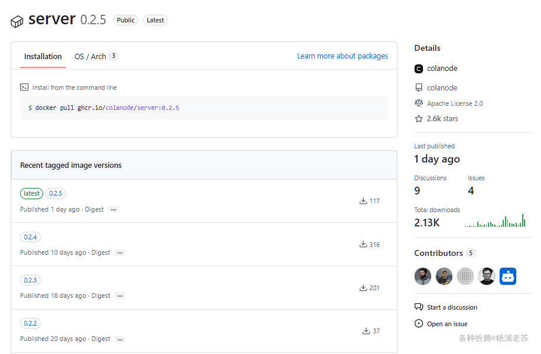Click the "Published 10 days ago" text
This screenshot has width=541, height=354.
click(x=53, y=252)
